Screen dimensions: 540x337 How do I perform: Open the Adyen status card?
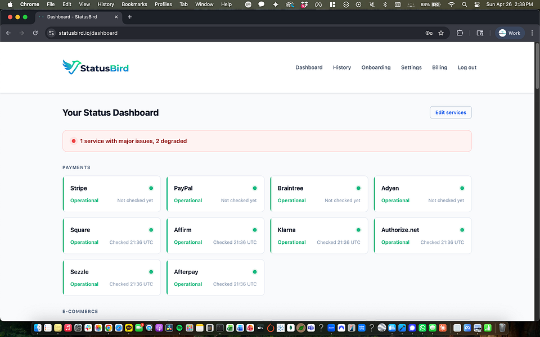point(422,194)
